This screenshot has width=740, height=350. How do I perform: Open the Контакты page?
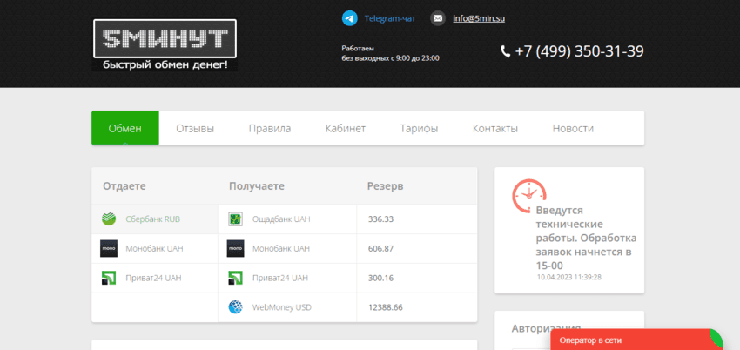(x=495, y=128)
